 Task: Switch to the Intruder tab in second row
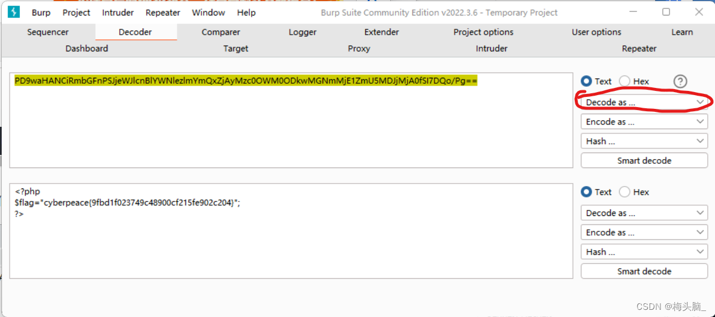point(491,48)
